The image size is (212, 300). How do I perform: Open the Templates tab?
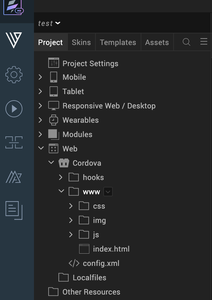click(118, 42)
